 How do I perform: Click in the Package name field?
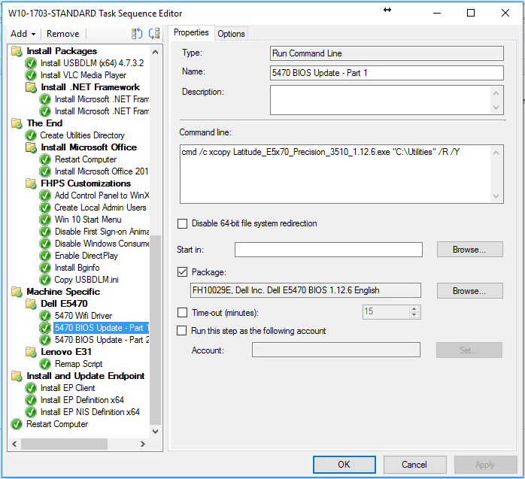305,290
